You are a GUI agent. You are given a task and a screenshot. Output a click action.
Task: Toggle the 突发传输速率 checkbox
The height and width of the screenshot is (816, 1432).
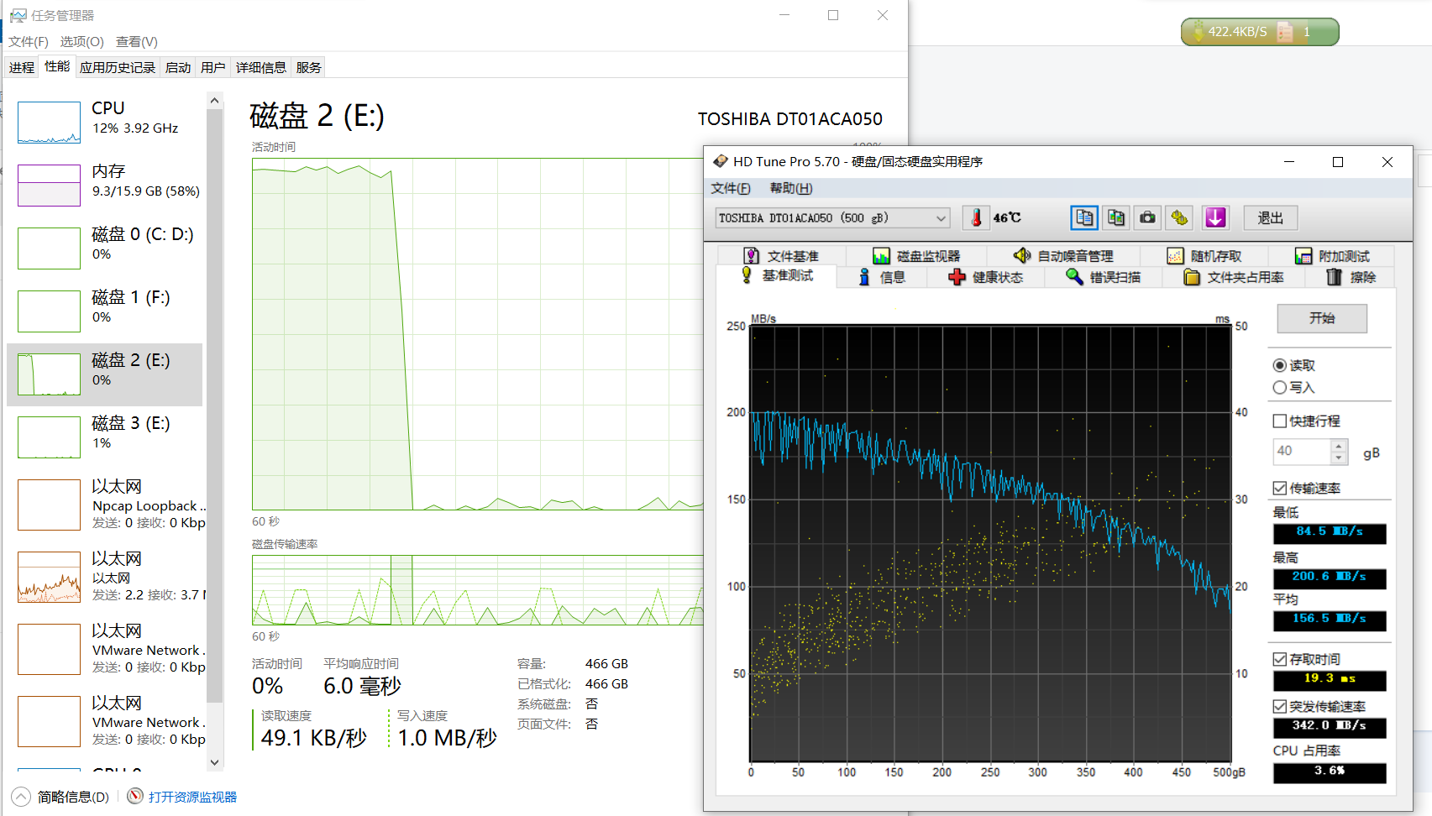[1280, 706]
